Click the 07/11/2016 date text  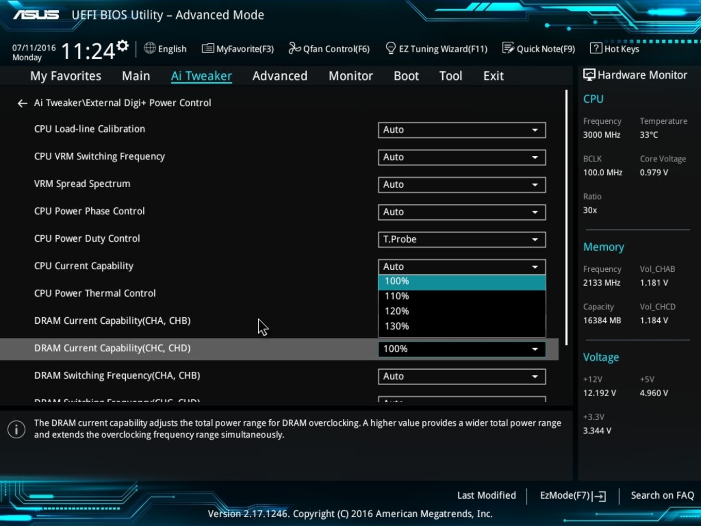click(34, 47)
